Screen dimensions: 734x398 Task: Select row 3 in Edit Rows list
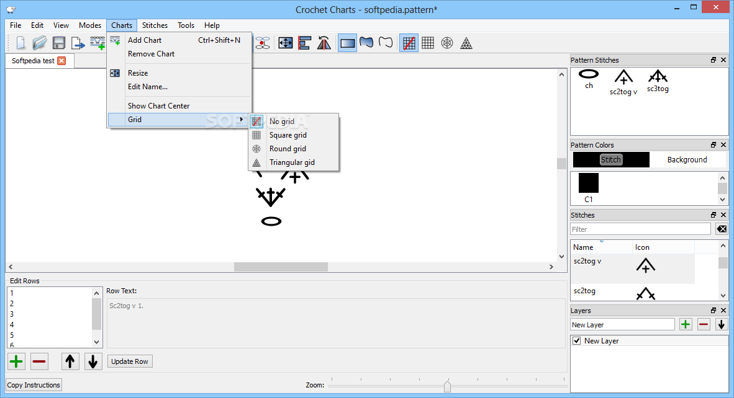50,314
